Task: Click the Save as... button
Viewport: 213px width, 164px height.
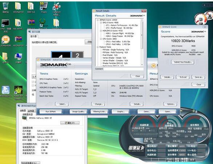Action: coord(198,77)
